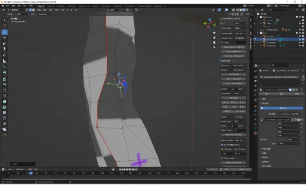This screenshot has width=306, height=185.
Task: Click the UV Scale value field
Action: tap(240, 43)
